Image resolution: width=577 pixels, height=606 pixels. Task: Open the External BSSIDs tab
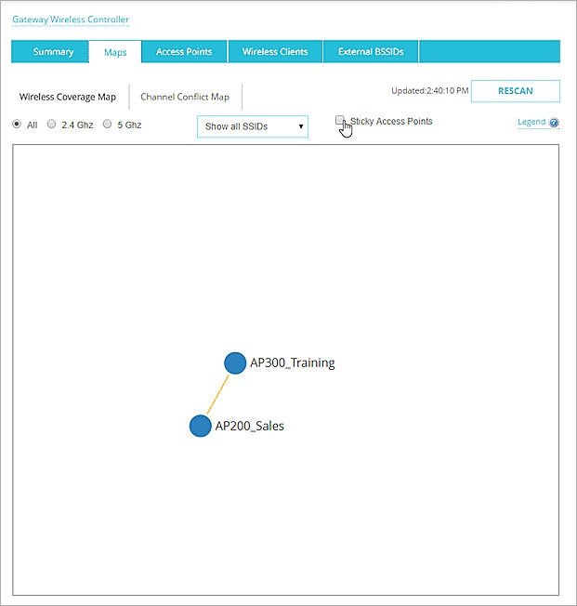click(371, 51)
